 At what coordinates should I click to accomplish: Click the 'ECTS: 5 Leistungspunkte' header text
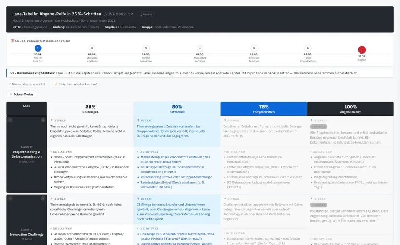30,27
